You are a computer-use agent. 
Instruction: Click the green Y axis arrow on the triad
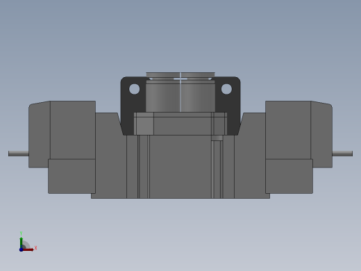(x=22, y=243)
